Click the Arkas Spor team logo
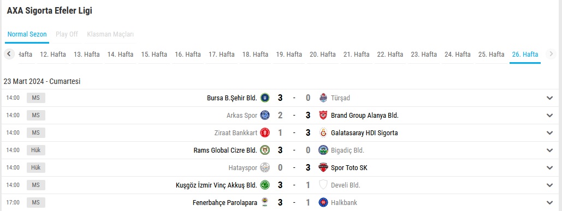The width and height of the screenshot is (562, 211). 265,115
